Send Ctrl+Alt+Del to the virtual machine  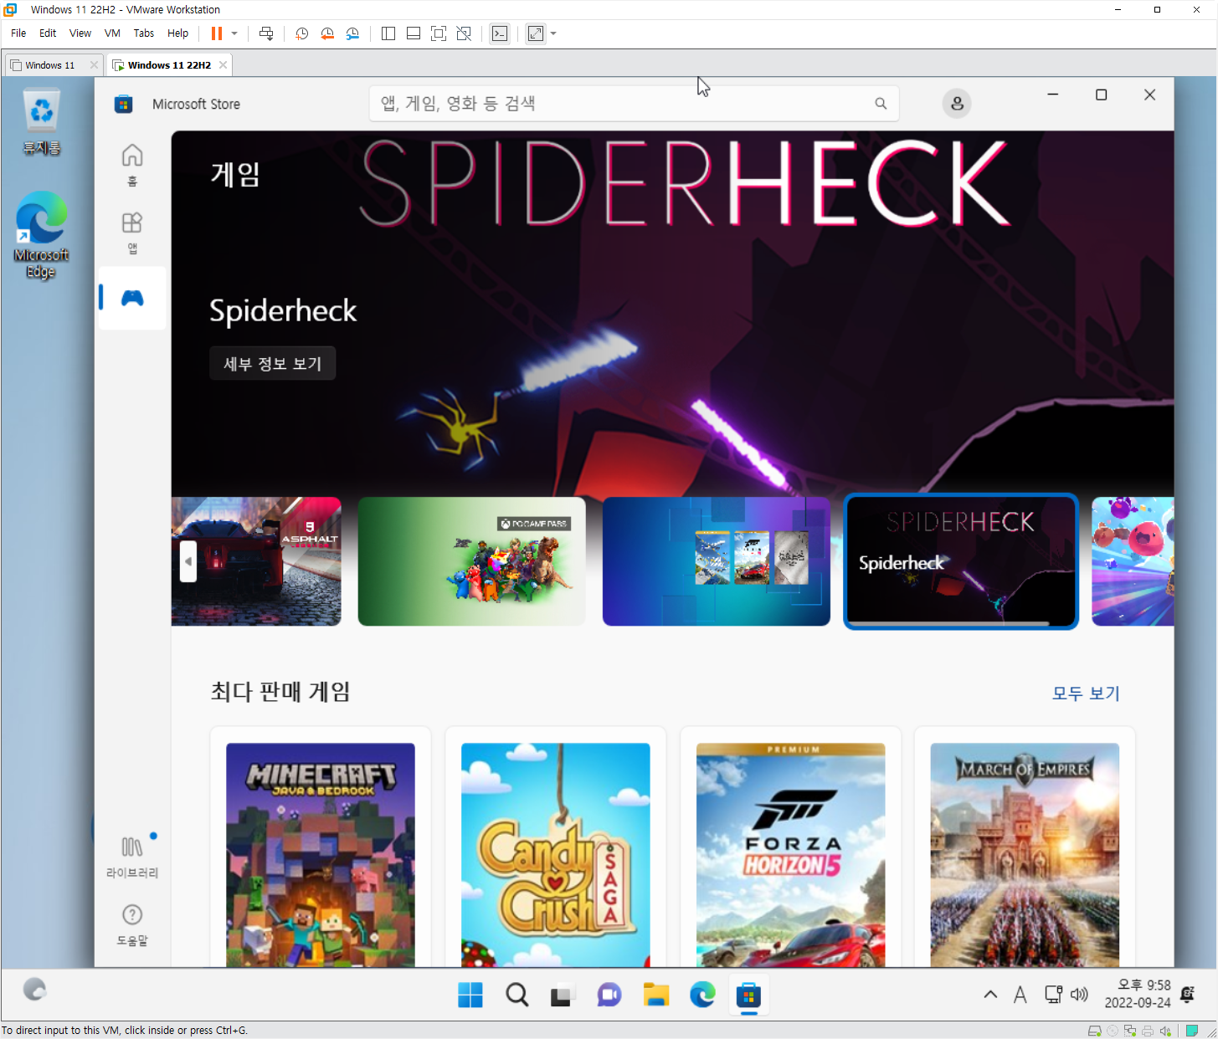click(x=266, y=33)
